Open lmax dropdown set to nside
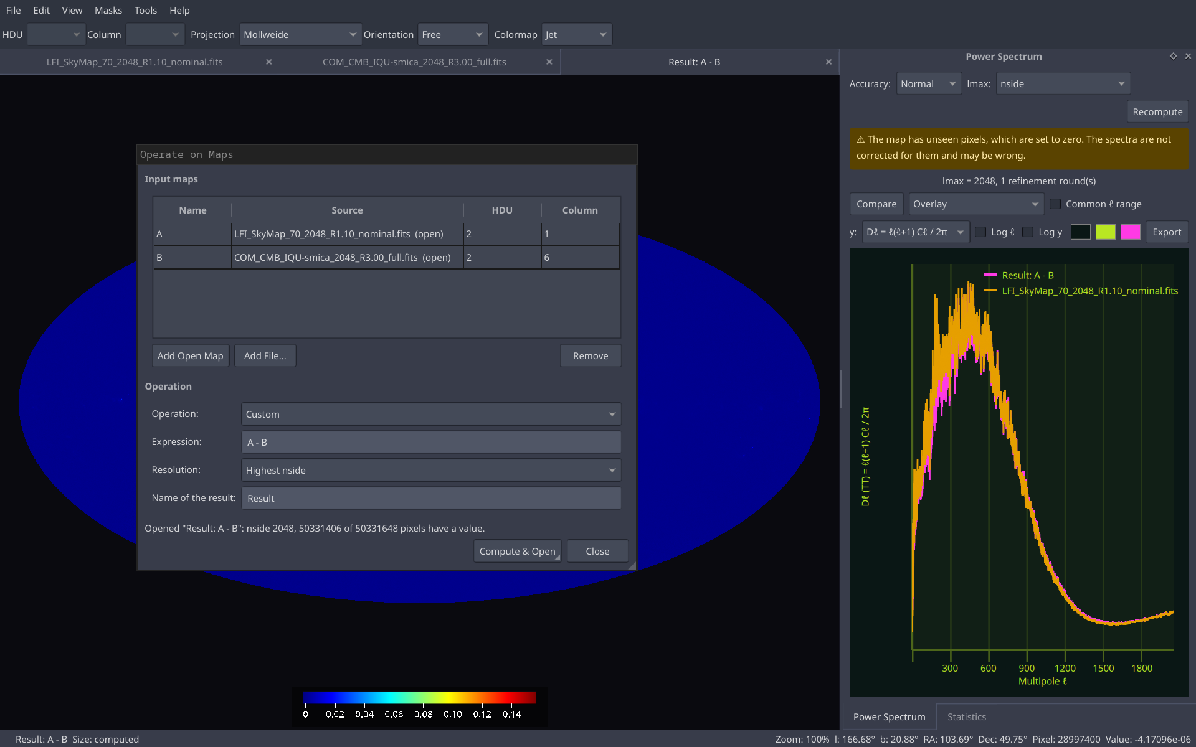Screen dimensions: 1196x747 (1063, 84)
